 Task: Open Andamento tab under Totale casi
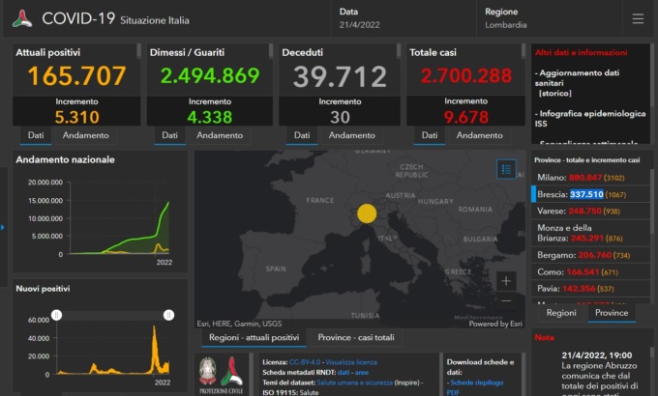(479, 135)
